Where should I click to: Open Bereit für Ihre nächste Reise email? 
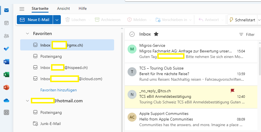pyautogui.click(x=191, y=74)
